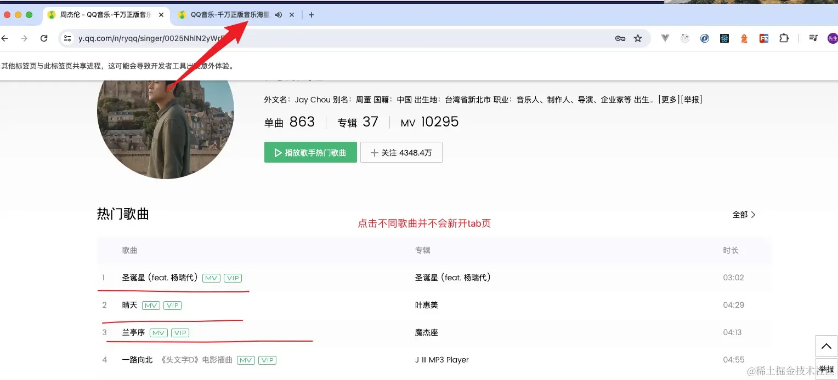838x380 pixels.
Task: Click the orange pawn extension icon
Action: (x=744, y=38)
